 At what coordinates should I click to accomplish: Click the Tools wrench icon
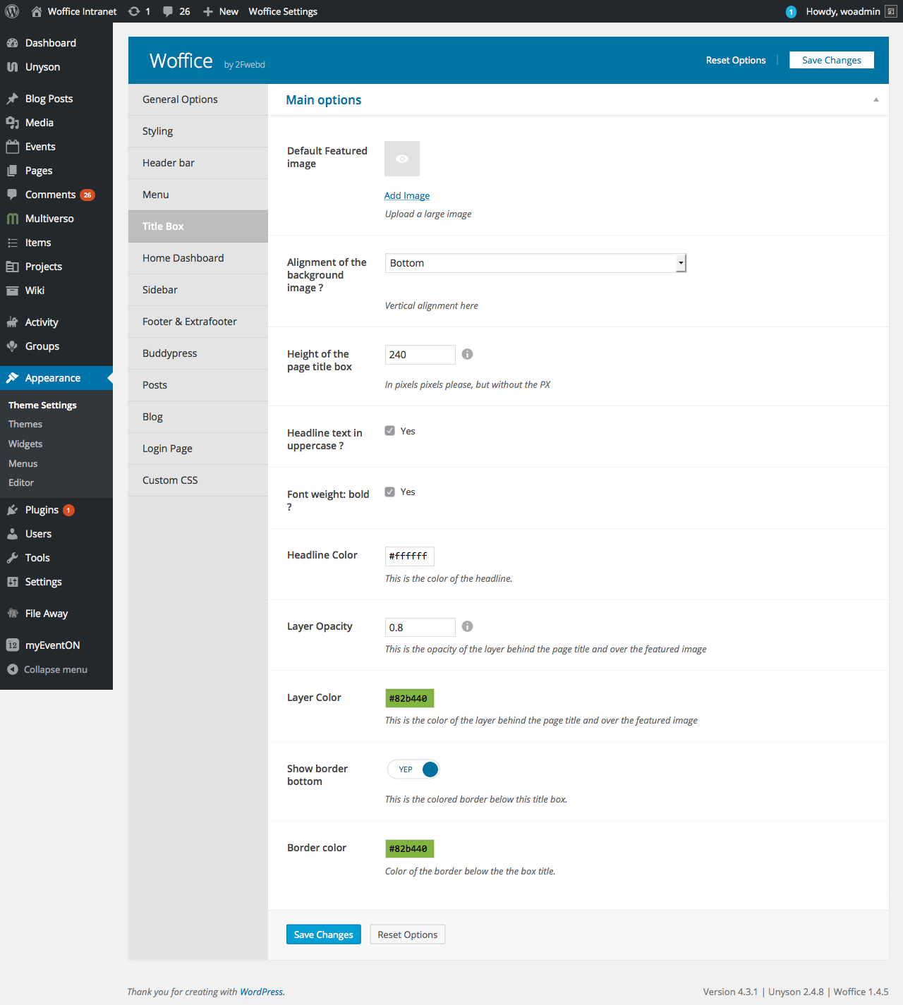pyautogui.click(x=13, y=558)
